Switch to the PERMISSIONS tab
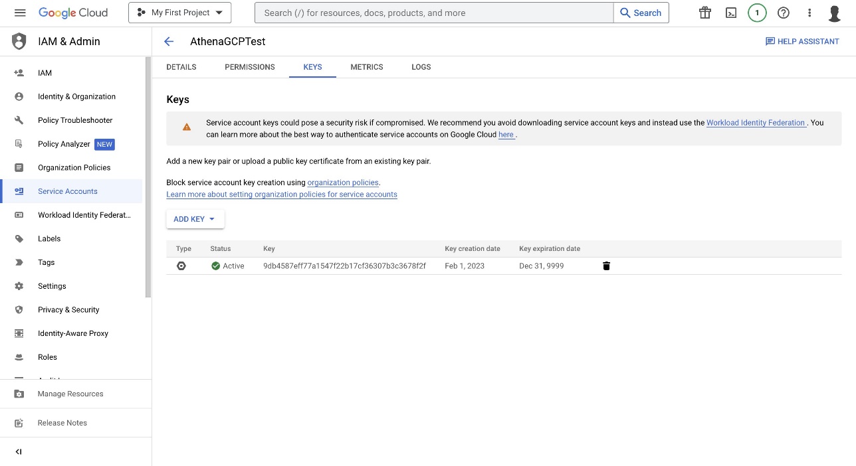The width and height of the screenshot is (856, 466). (250, 67)
